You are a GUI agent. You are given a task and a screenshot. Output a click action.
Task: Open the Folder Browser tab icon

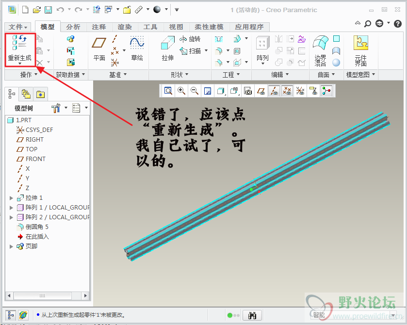26,94
